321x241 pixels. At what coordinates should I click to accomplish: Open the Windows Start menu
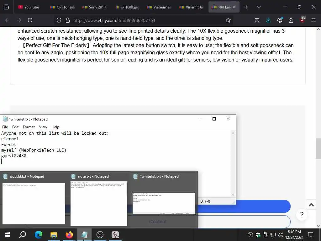click(x=8, y=235)
